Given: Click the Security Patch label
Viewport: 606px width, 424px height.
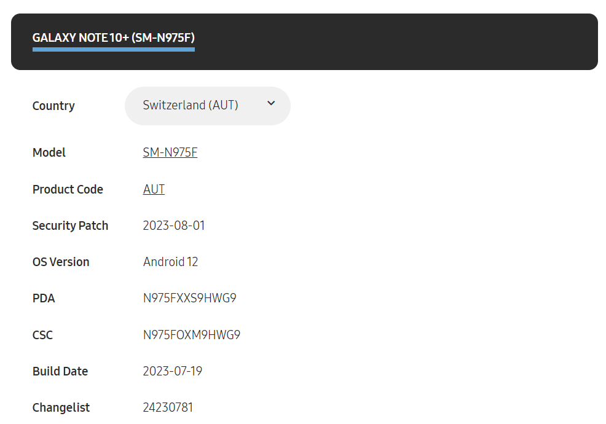Looking at the screenshot, I should [70, 226].
